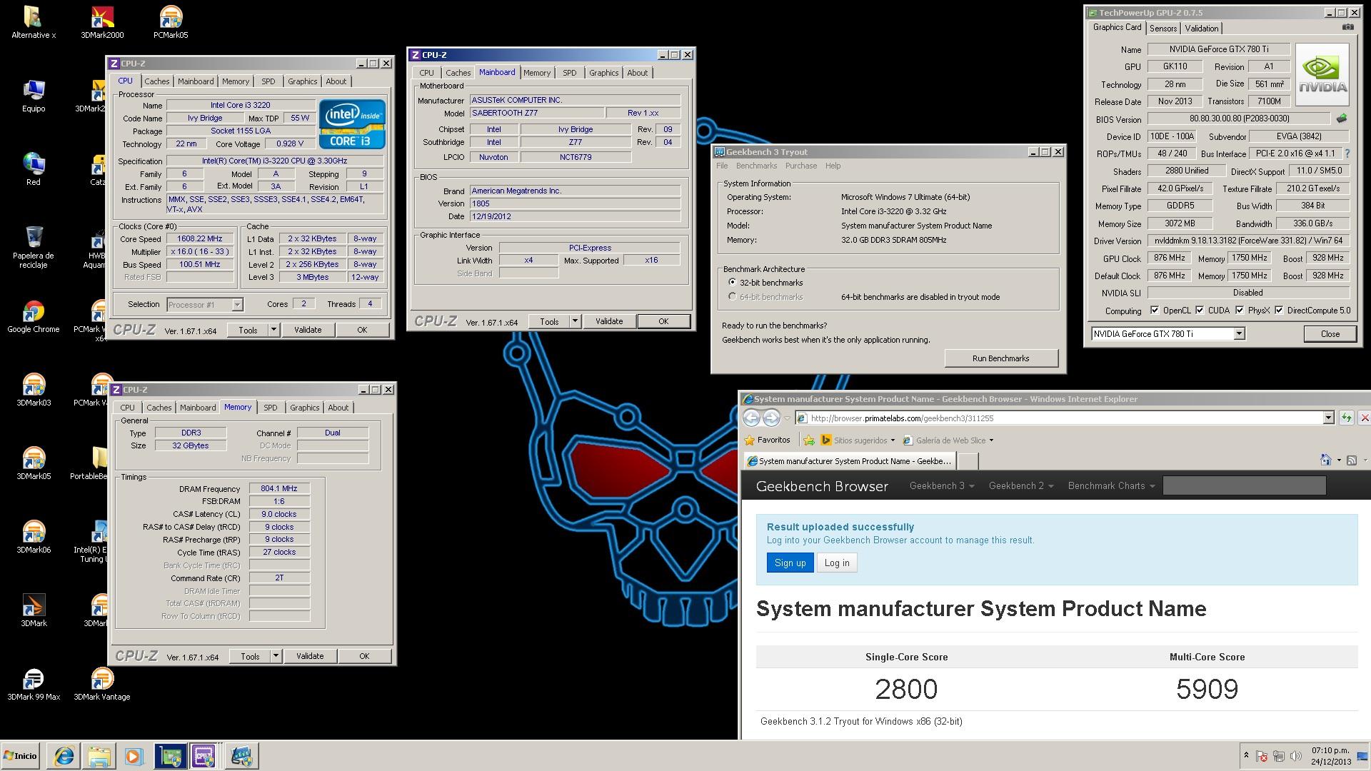Viewport: 1371px width, 771px height.
Task: Switch to CPU-Z taskbar button
Action: click(205, 756)
